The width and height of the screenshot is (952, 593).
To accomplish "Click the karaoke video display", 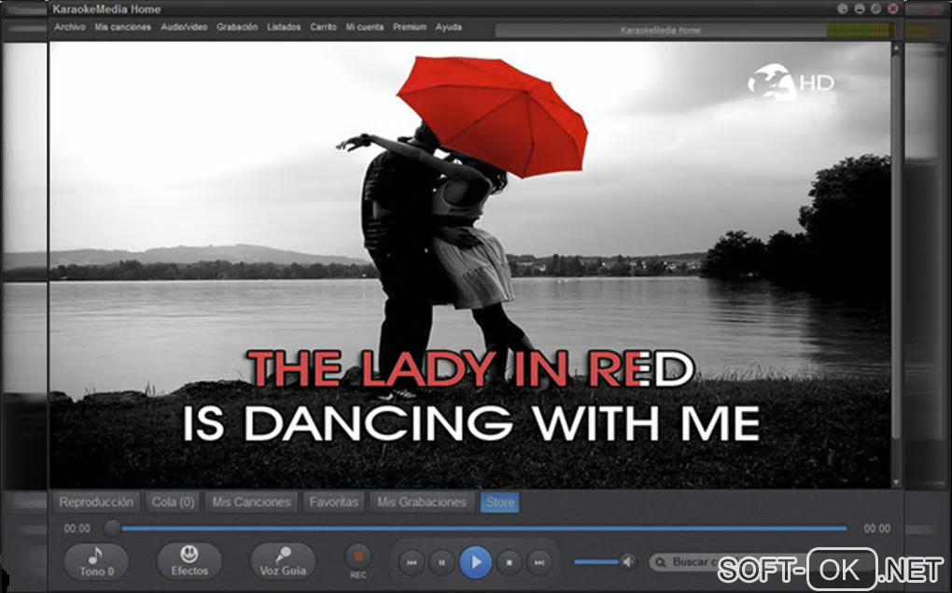I will 469,265.
